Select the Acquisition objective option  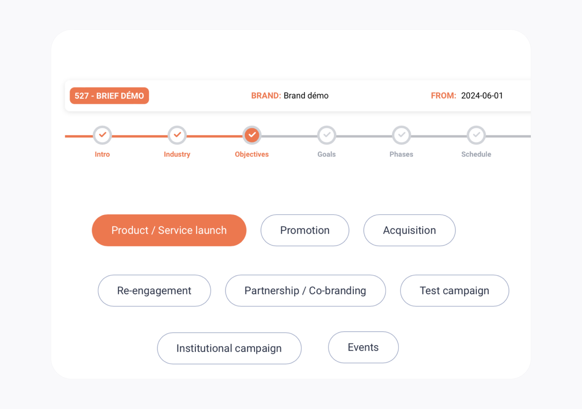coord(409,230)
